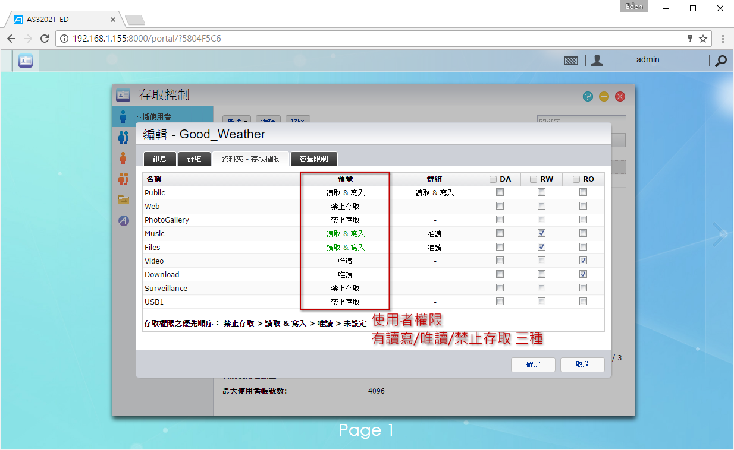Toggle the RO header checkbox
This screenshot has height=450, width=734.
(577, 179)
